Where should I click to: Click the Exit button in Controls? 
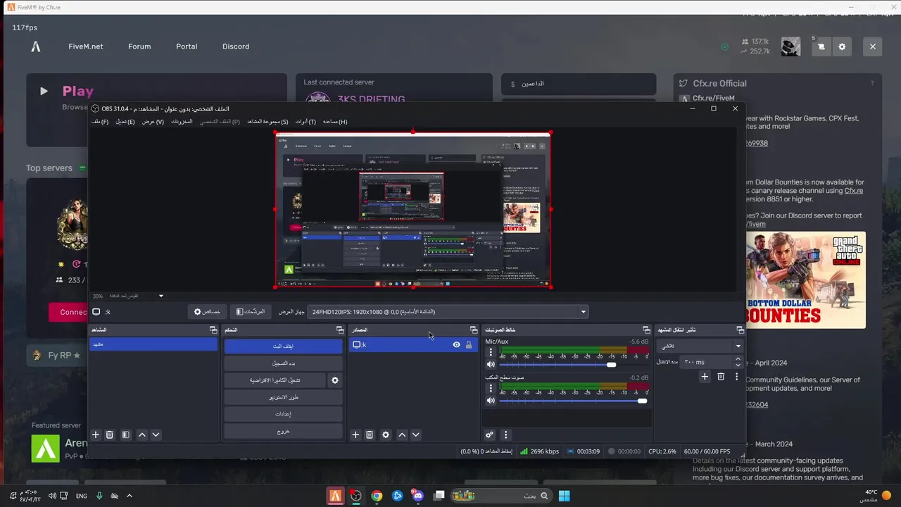pyautogui.click(x=284, y=431)
